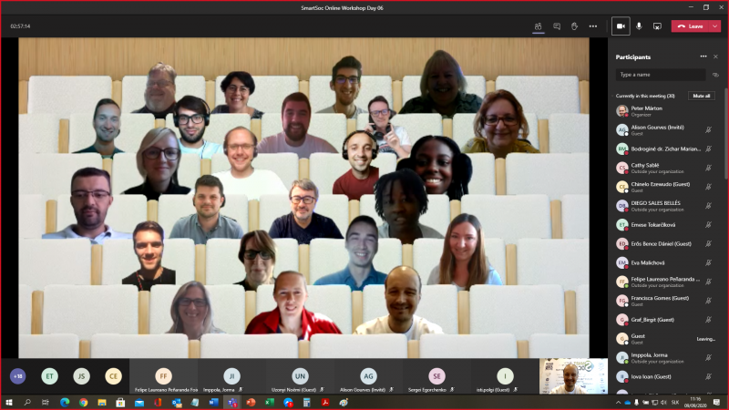
Task: Select Peter Márton in the participants list
Action: 656,110
